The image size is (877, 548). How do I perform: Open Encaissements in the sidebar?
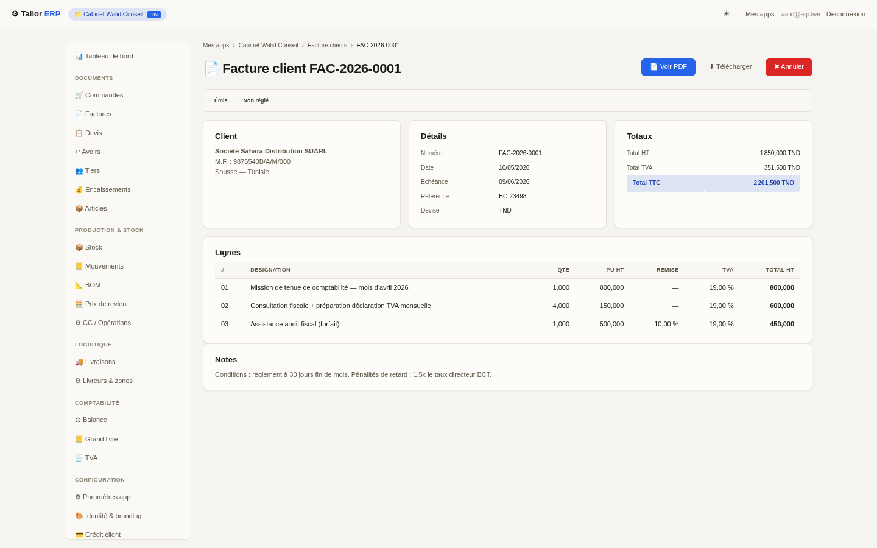[128, 189]
